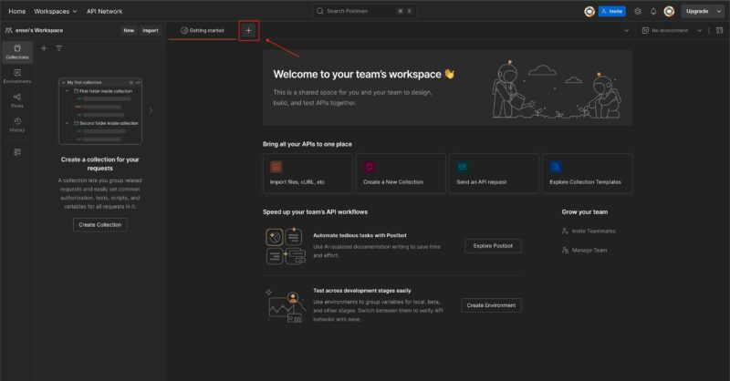Open the No environment selector
This screenshot has height=381, width=730.
[672, 30]
